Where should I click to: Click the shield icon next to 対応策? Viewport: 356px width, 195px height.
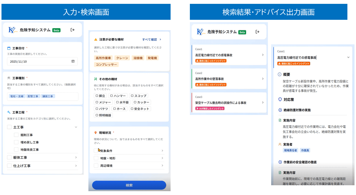pyautogui.click(x=279, y=100)
